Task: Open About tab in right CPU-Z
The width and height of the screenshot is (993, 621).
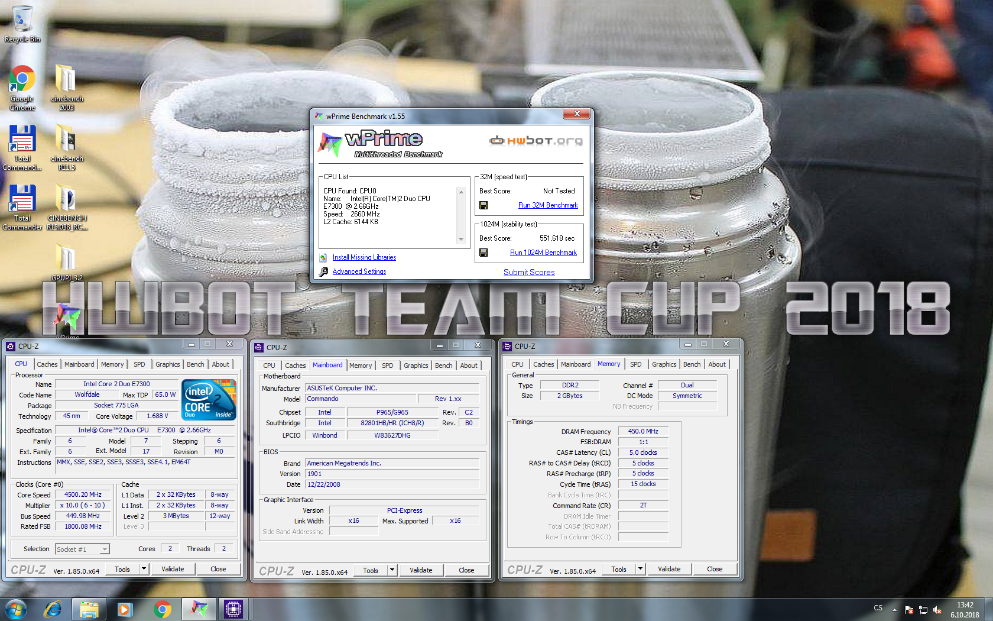Action: pyautogui.click(x=717, y=364)
